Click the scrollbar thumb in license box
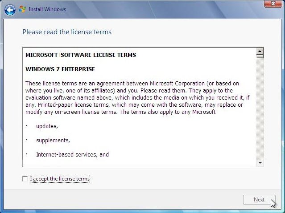 [x=260, y=56]
